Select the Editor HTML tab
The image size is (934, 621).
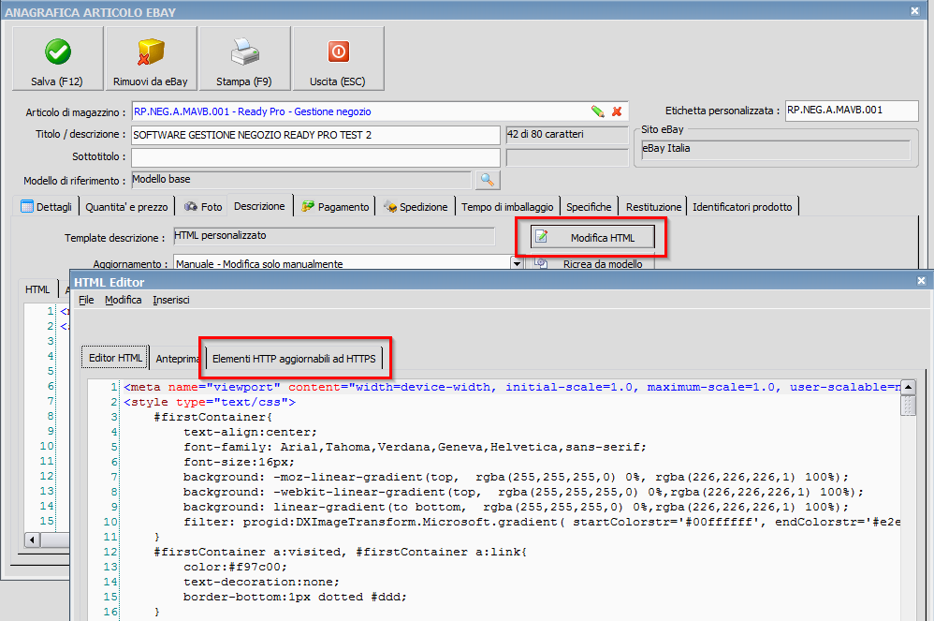[115, 358]
